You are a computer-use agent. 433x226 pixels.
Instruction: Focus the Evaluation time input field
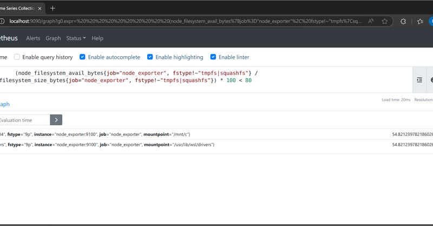[x=25, y=120]
